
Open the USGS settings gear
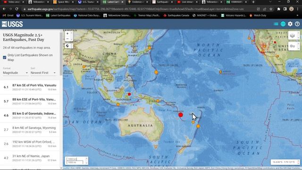pyautogui.click(x=290, y=24)
